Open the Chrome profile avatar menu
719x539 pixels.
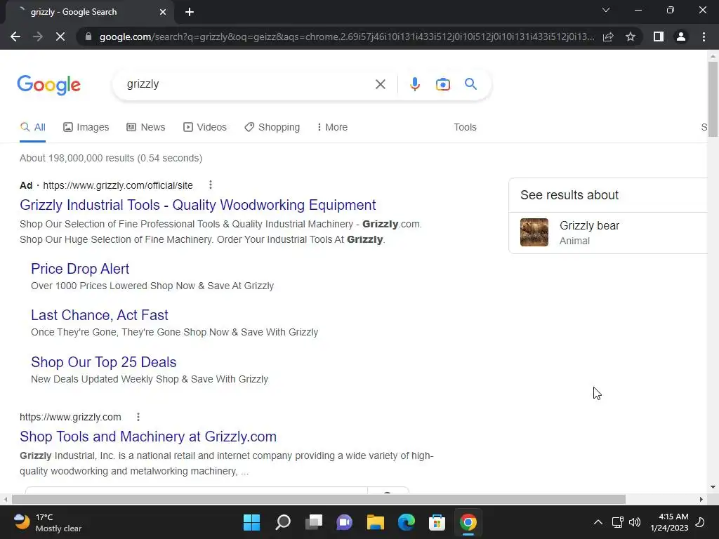tap(681, 36)
